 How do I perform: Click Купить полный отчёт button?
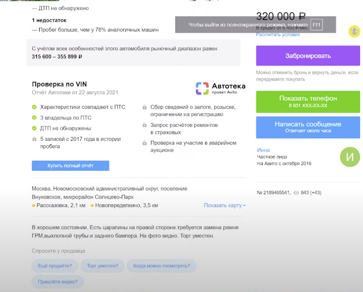pyautogui.click(x=70, y=166)
